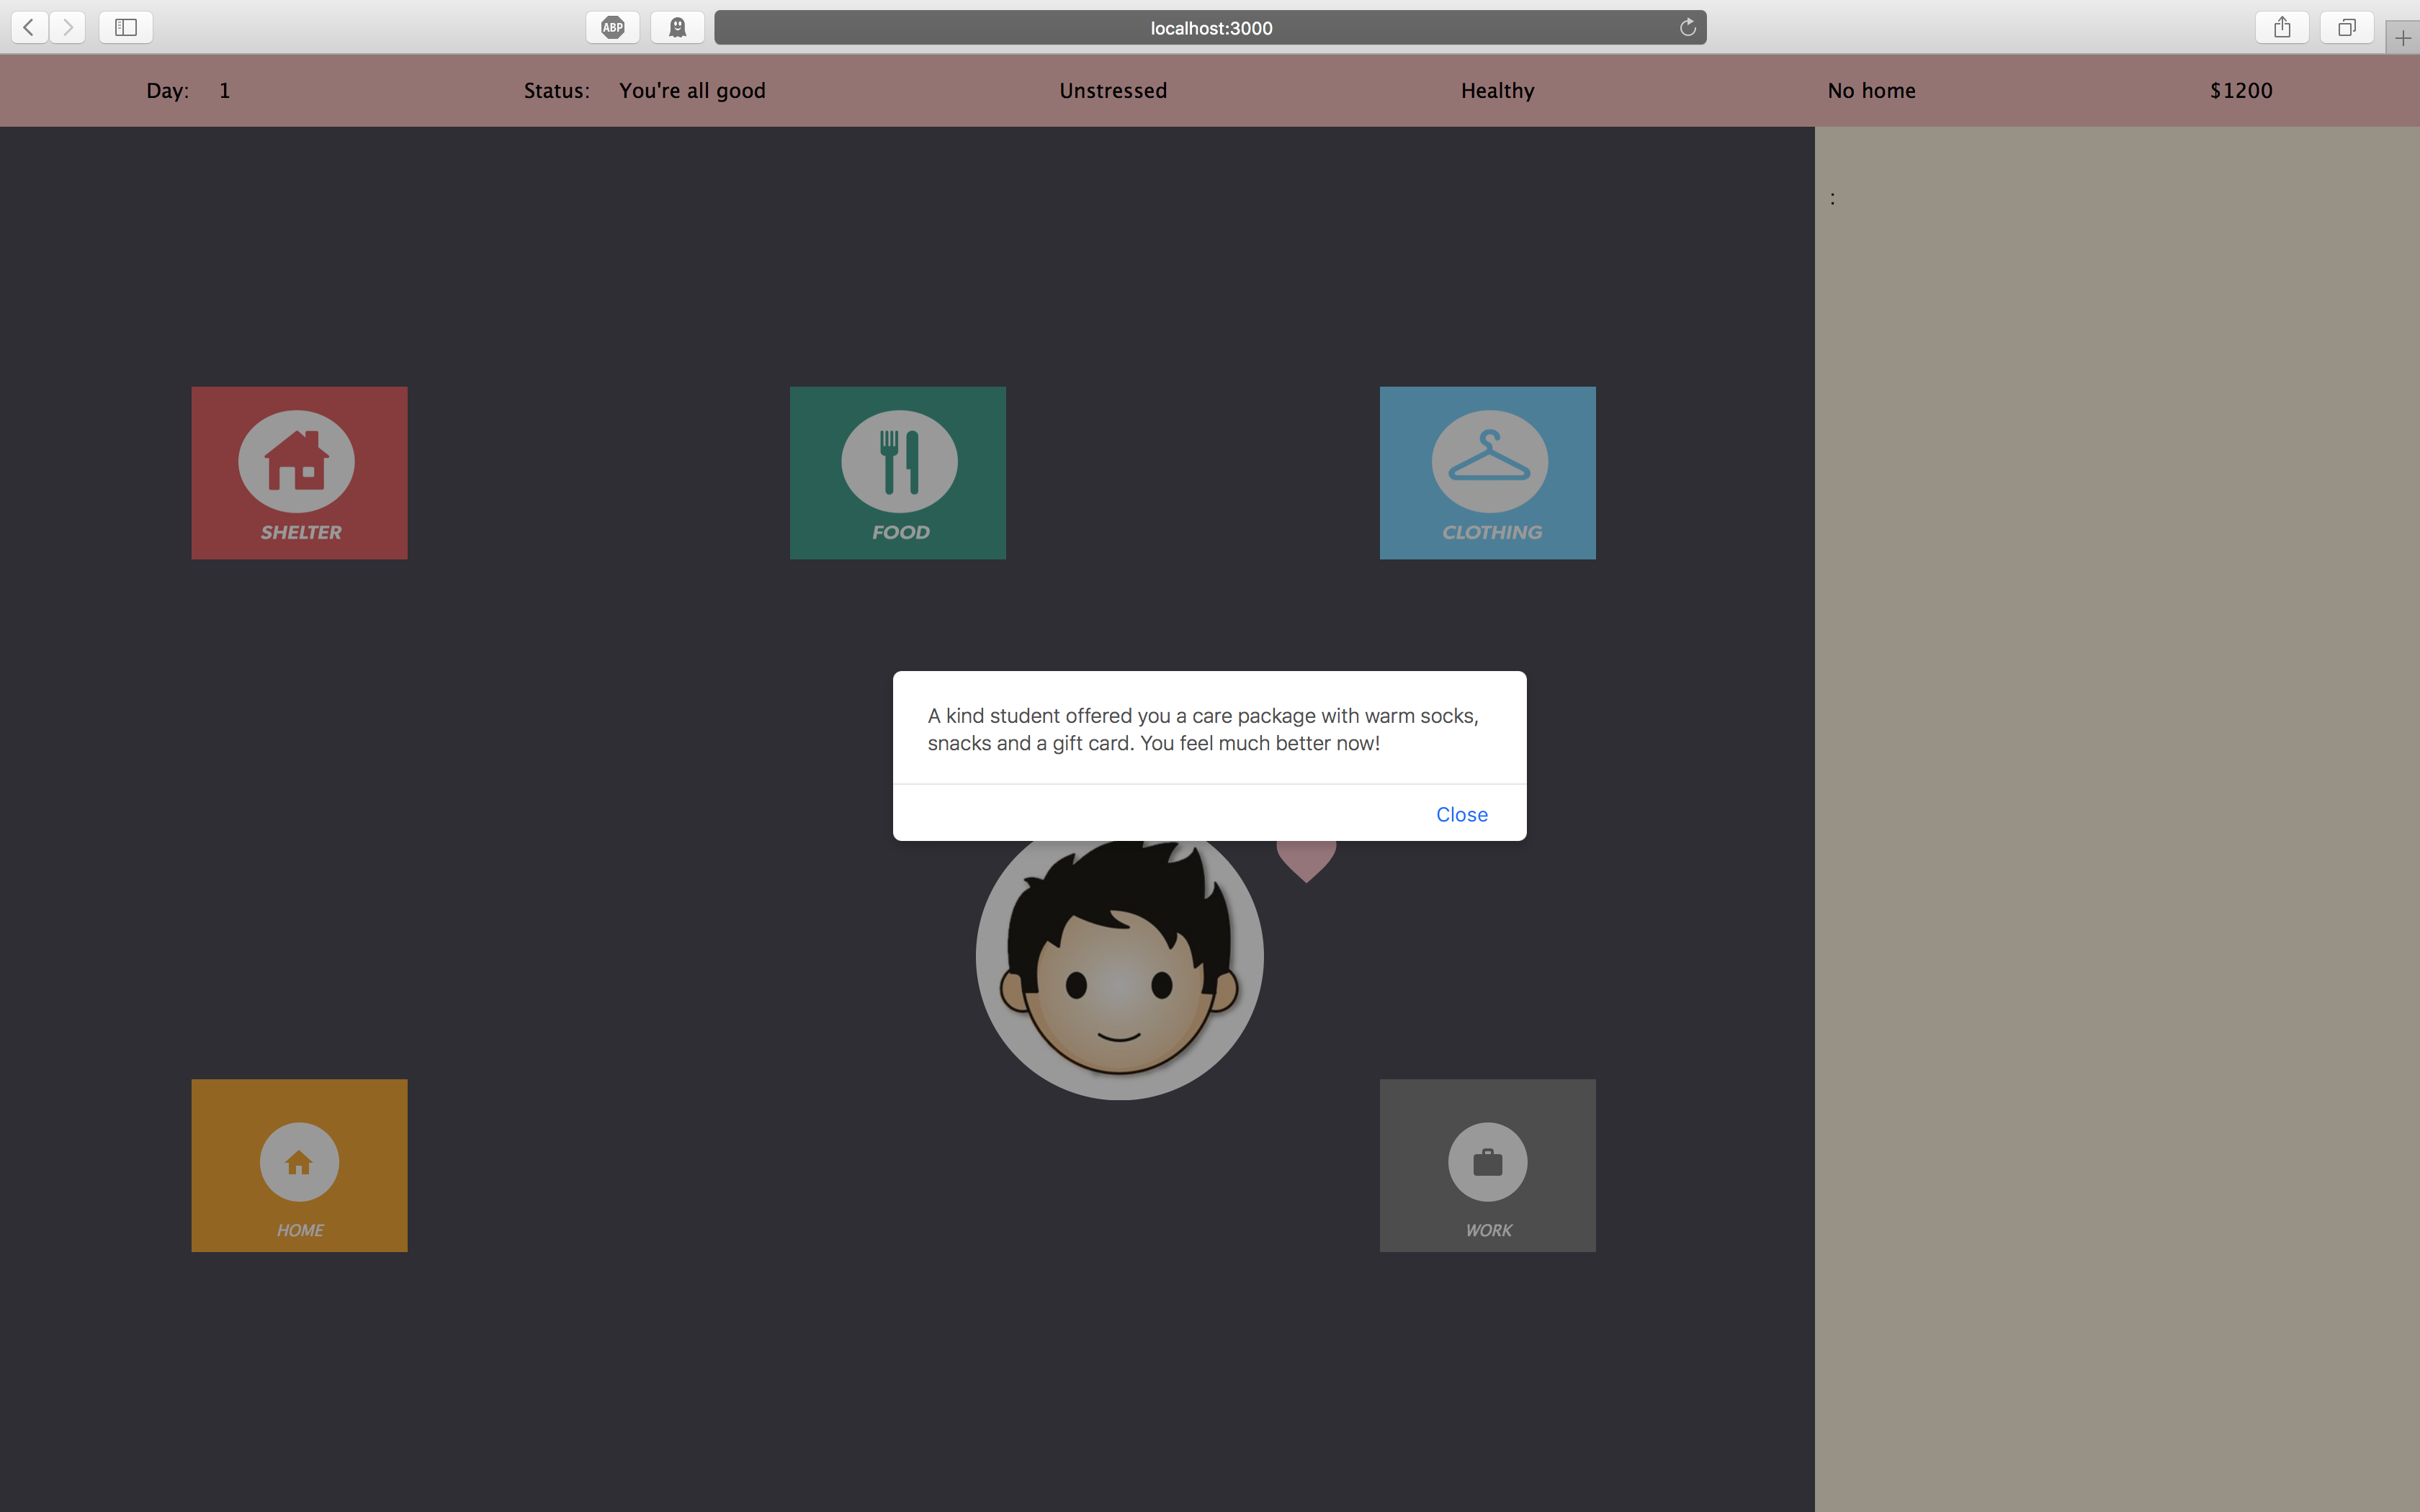Click the 'No home' status label

(1871, 90)
